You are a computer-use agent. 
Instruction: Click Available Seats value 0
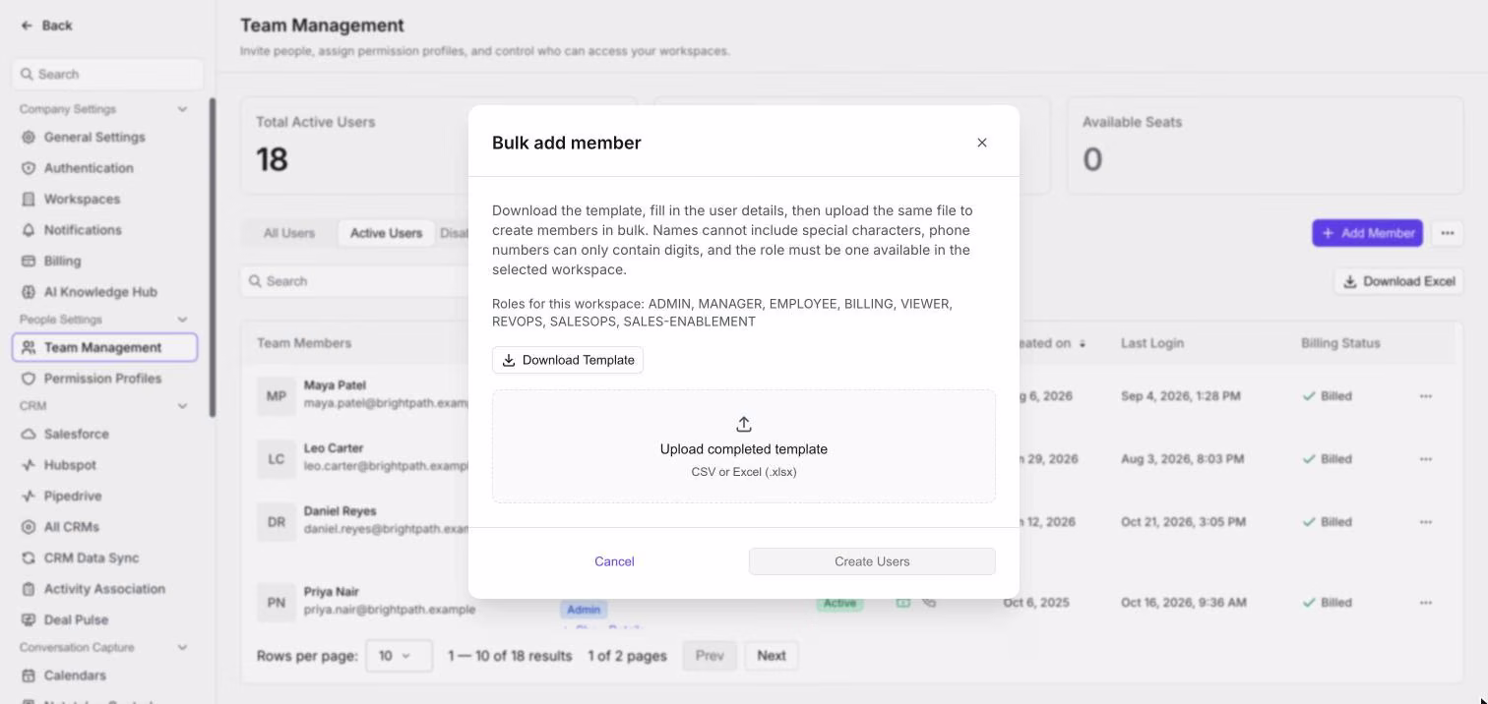(1092, 159)
